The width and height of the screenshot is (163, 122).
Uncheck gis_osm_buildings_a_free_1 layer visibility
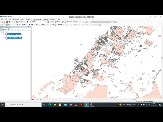coord(5,38)
